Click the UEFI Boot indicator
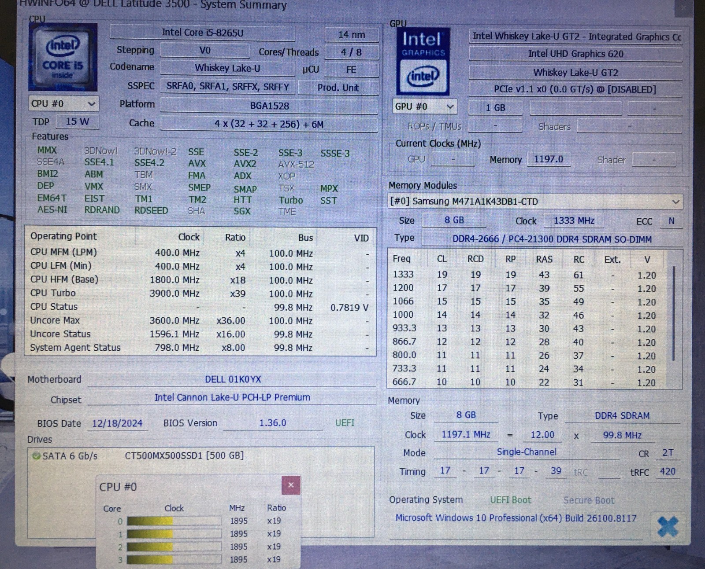 coord(511,500)
